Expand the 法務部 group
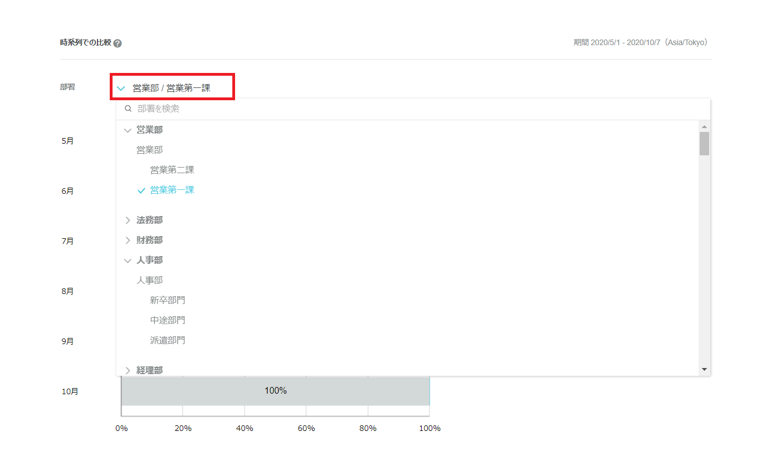 (128, 220)
